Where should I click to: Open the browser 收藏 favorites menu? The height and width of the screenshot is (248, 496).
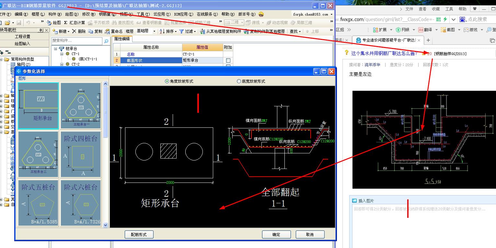436,9
